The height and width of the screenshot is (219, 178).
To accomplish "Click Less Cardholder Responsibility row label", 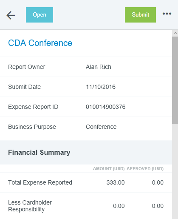I will tap(30, 206).
